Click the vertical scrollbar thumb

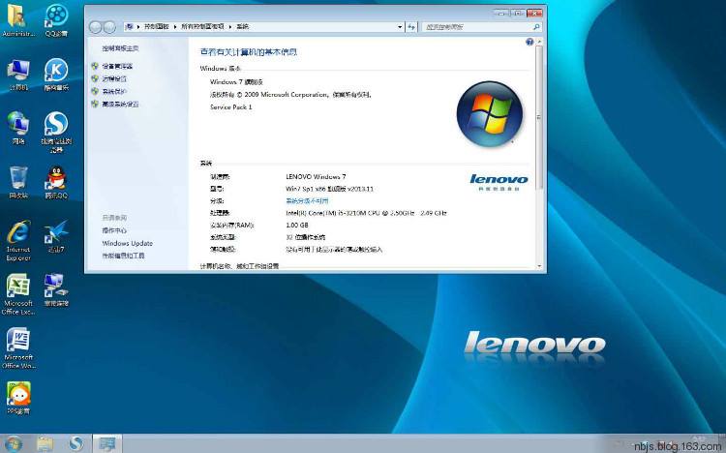[x=539, y=117]
